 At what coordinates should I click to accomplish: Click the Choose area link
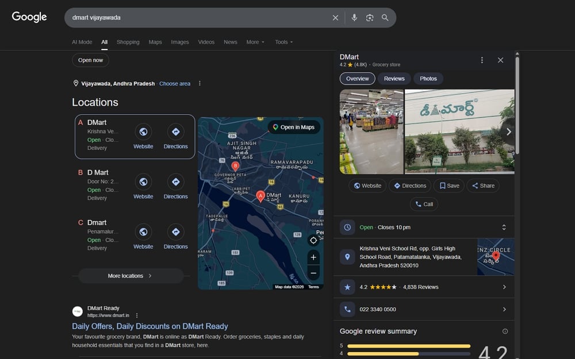coord(175,83)
